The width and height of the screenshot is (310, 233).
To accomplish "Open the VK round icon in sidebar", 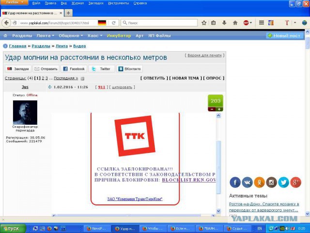I will tap(247, 183).
